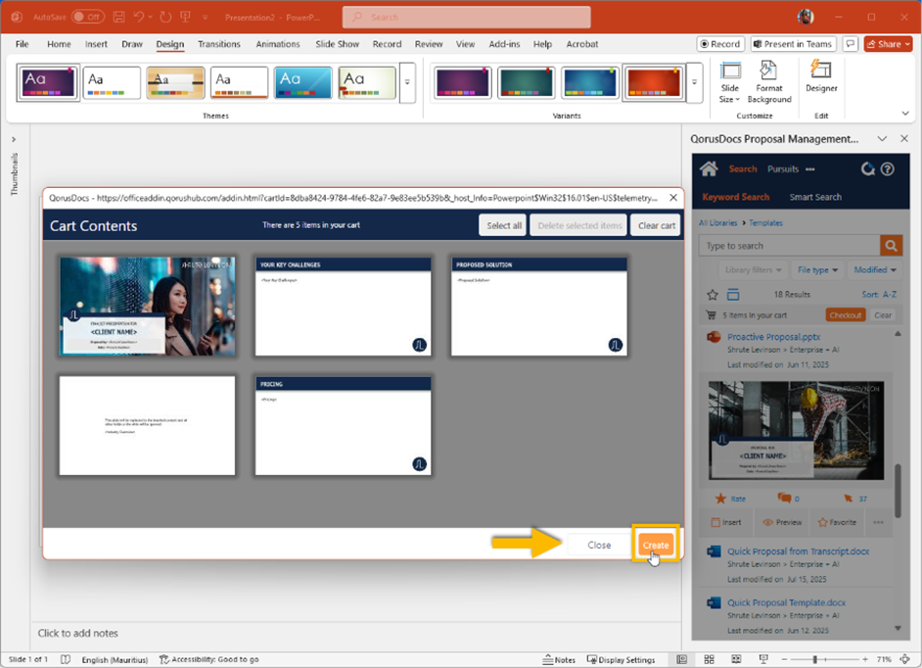
Task: Click the favorites star filter icon
Action: [x=713, y=294]
